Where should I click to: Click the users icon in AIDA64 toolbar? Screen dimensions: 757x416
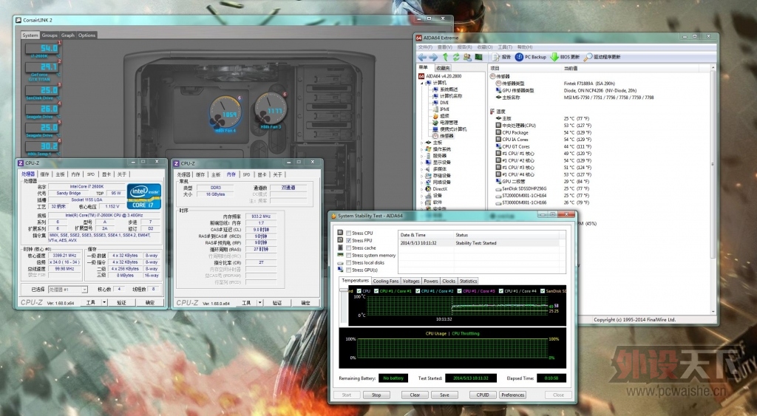(467, 57)
